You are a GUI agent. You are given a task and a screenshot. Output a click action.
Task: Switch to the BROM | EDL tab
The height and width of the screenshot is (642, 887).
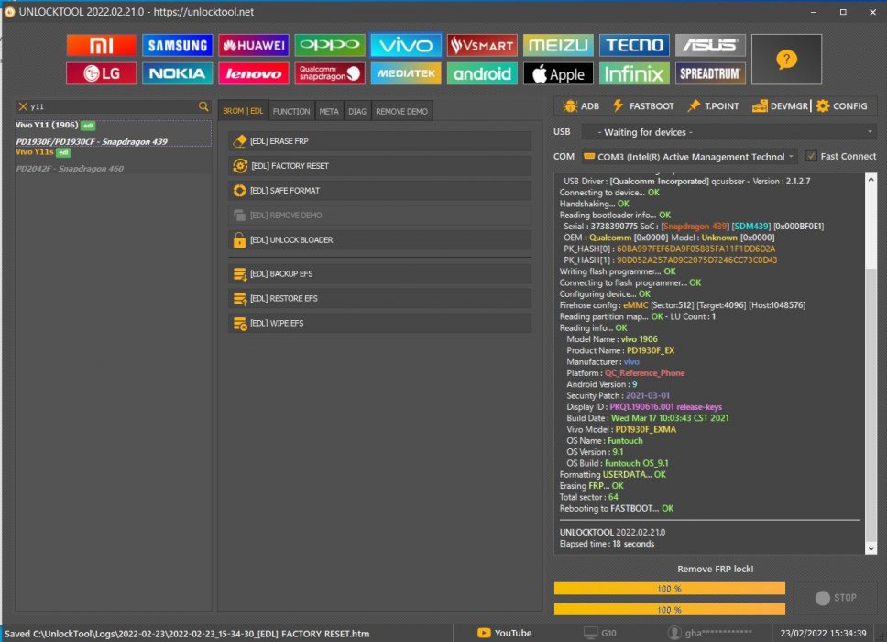coord(243,111)
